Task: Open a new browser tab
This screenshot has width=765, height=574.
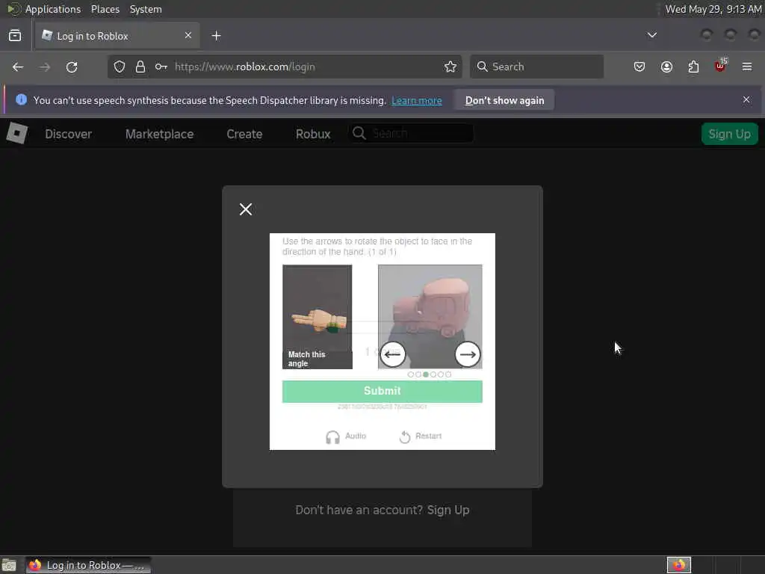Action: tap(216, 36)
